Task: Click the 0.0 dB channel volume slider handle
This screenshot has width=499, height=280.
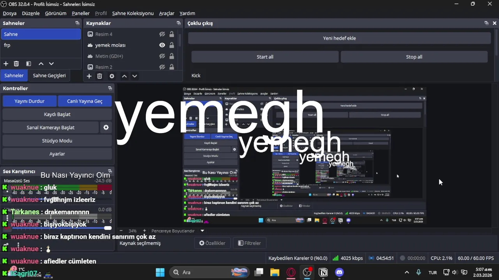Action: 108,228
